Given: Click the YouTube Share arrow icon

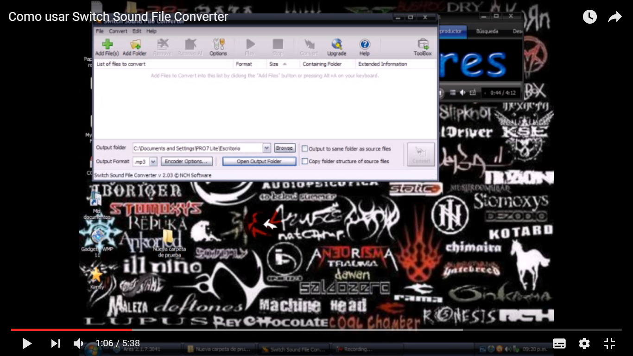Looking at the screenshot, I should tap(614, 17).
